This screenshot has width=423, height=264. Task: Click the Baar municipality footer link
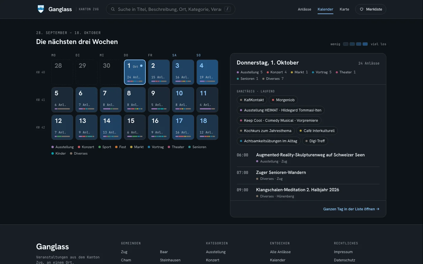(164, 252)
